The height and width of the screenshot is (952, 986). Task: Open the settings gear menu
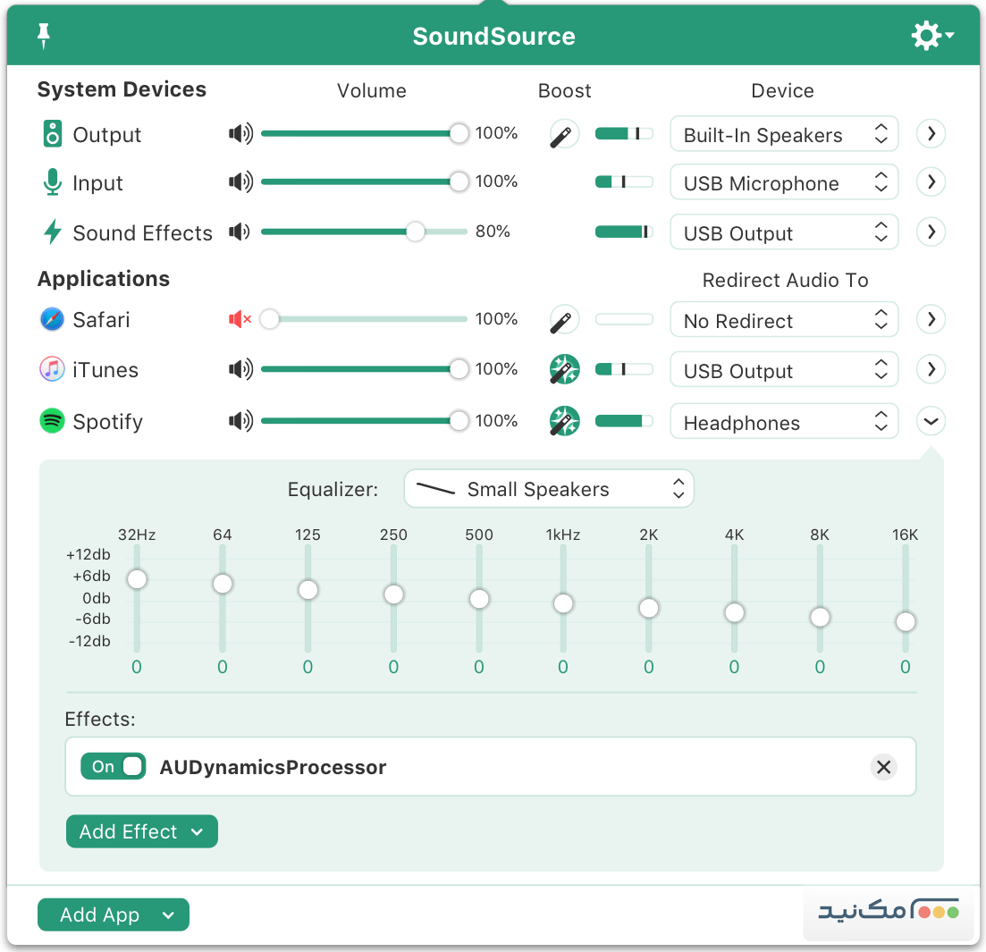[925, 36]
